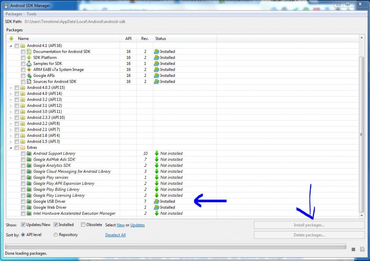Click the Updates selection link
The height and width of the screenshot is (261, 370).
137,225
